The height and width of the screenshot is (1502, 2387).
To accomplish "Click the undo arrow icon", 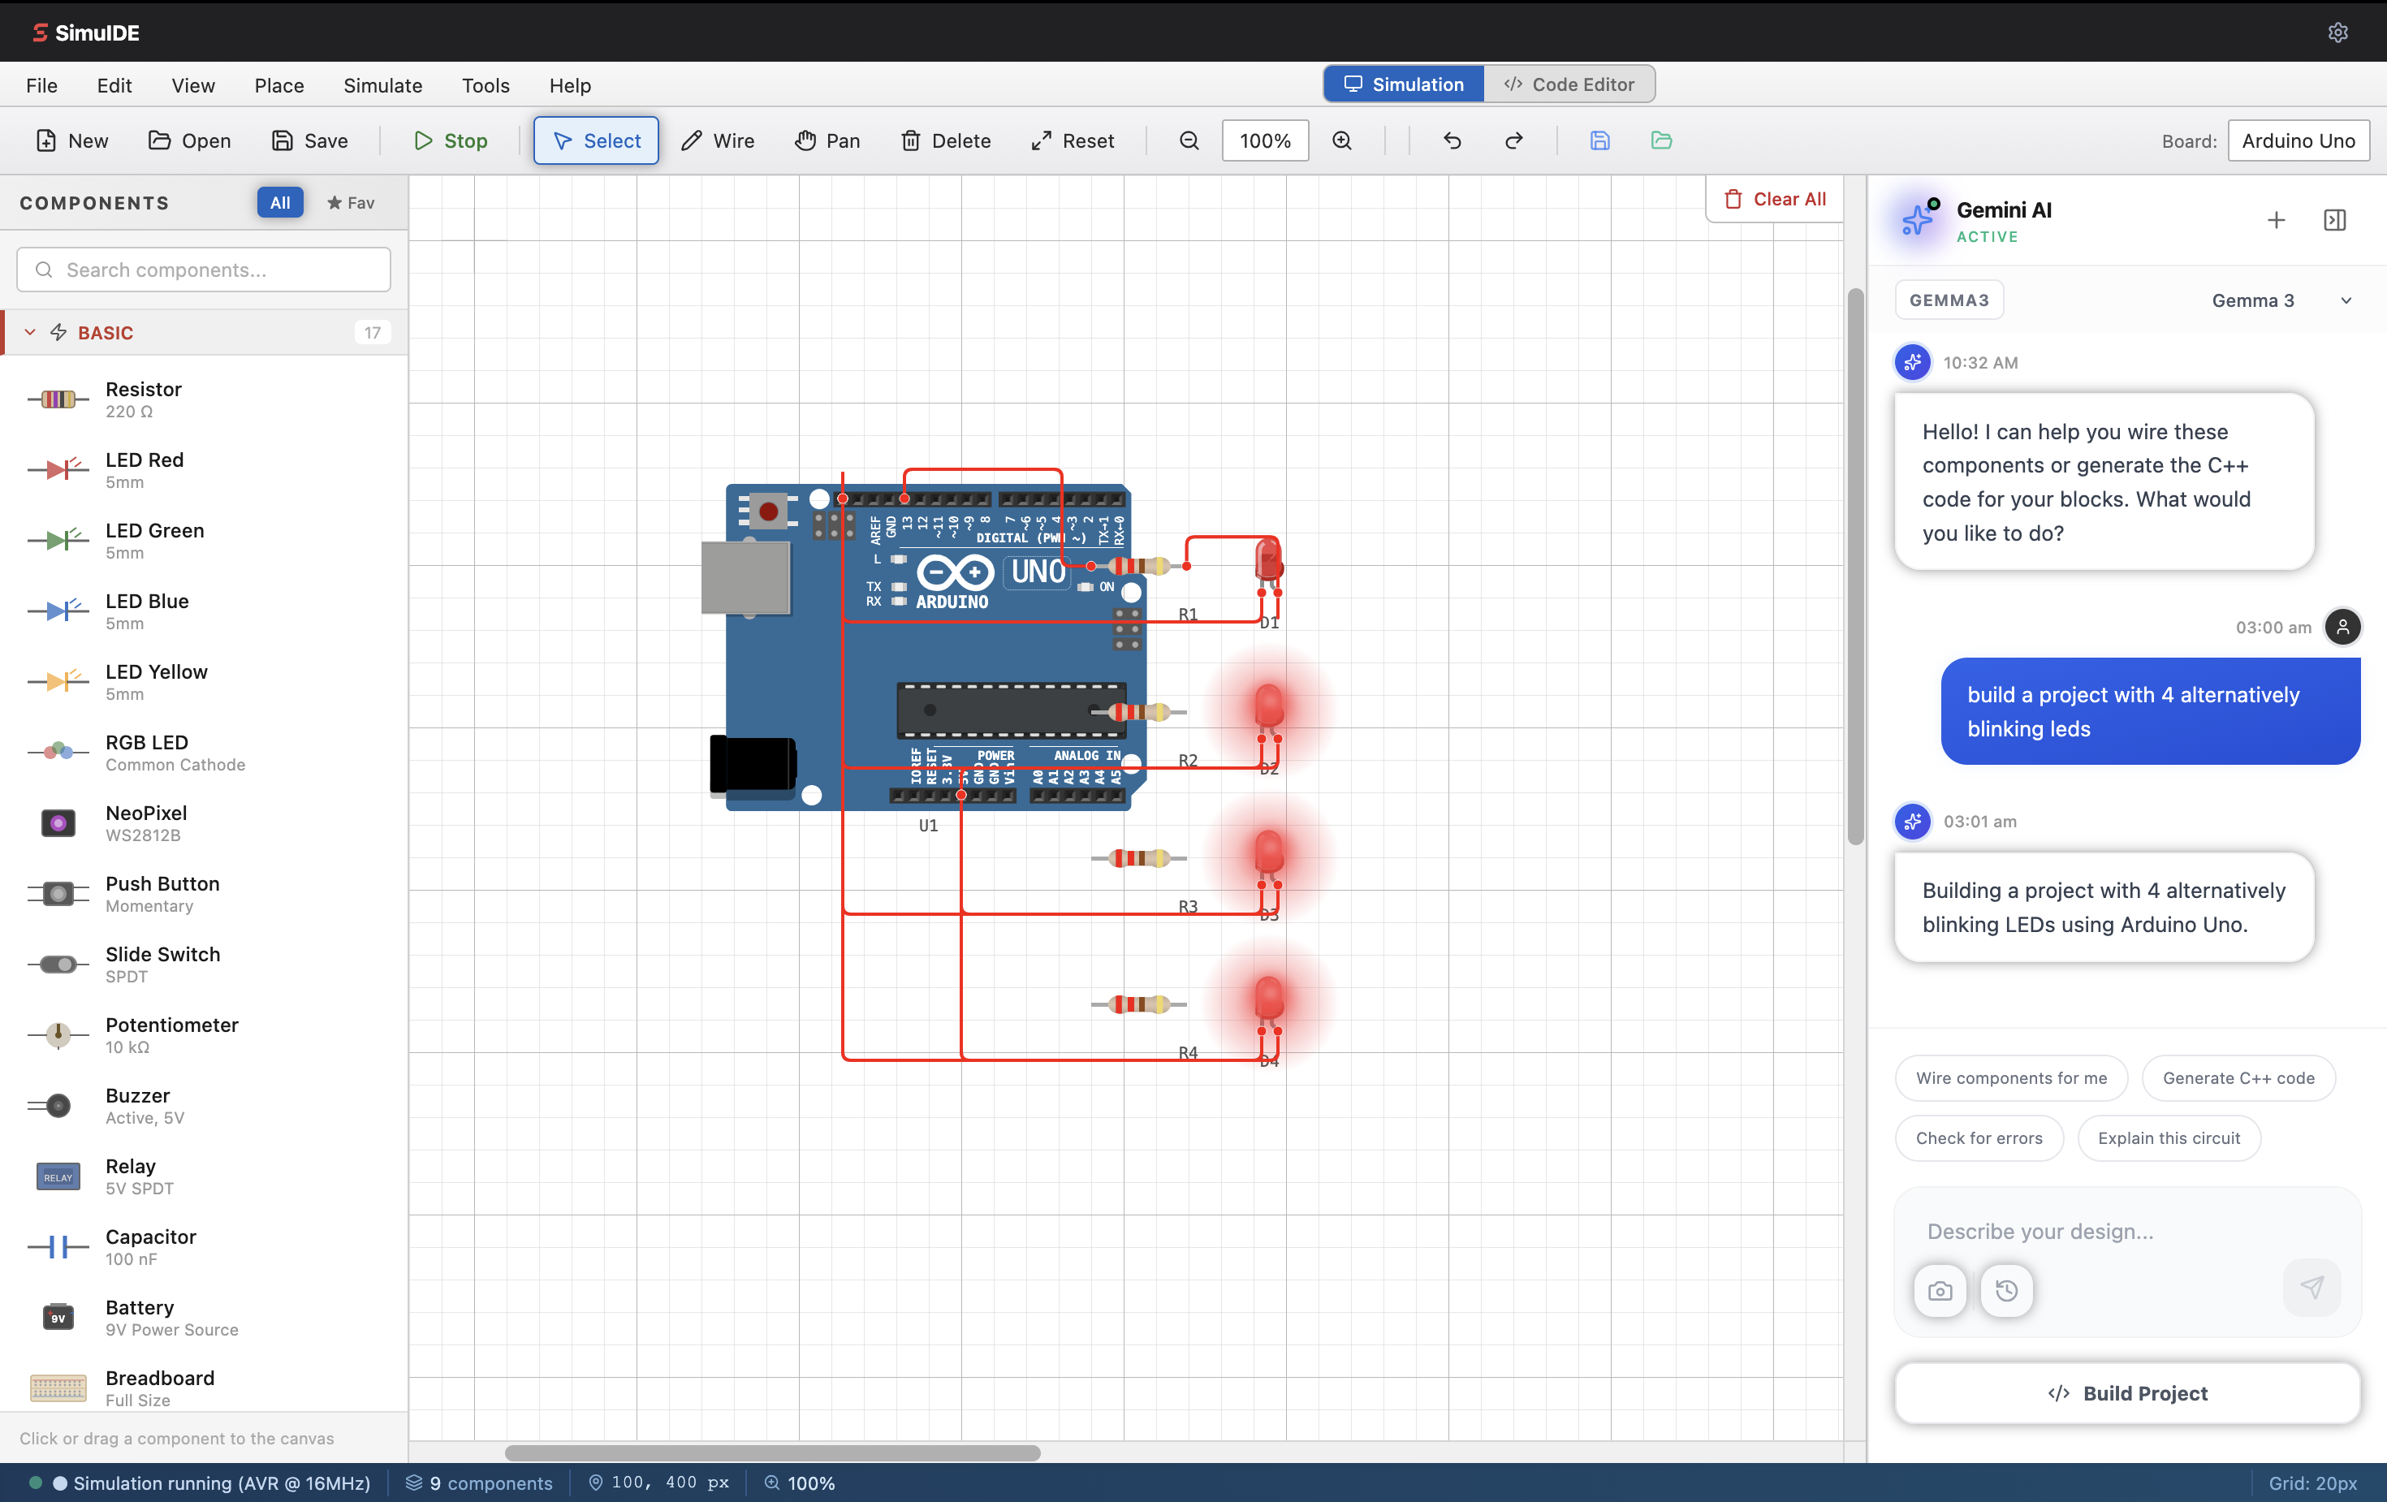I will [x=1452, y=140].
